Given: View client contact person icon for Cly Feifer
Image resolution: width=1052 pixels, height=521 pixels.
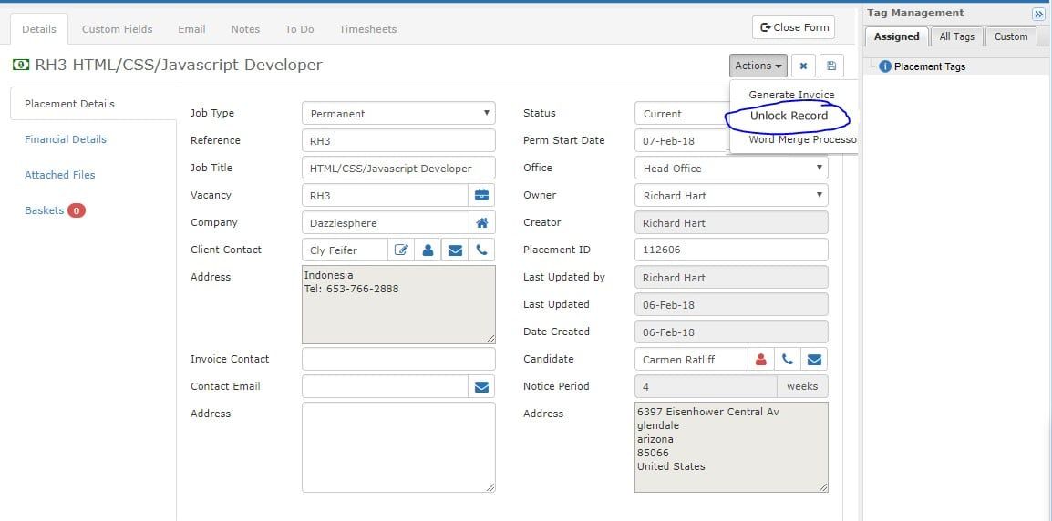Looking at the screenshot, I should click(x=428, y=250).
